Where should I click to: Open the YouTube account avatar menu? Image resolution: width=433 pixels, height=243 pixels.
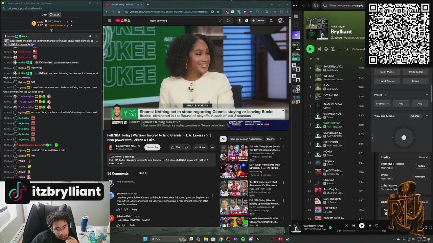coord(281,21)
